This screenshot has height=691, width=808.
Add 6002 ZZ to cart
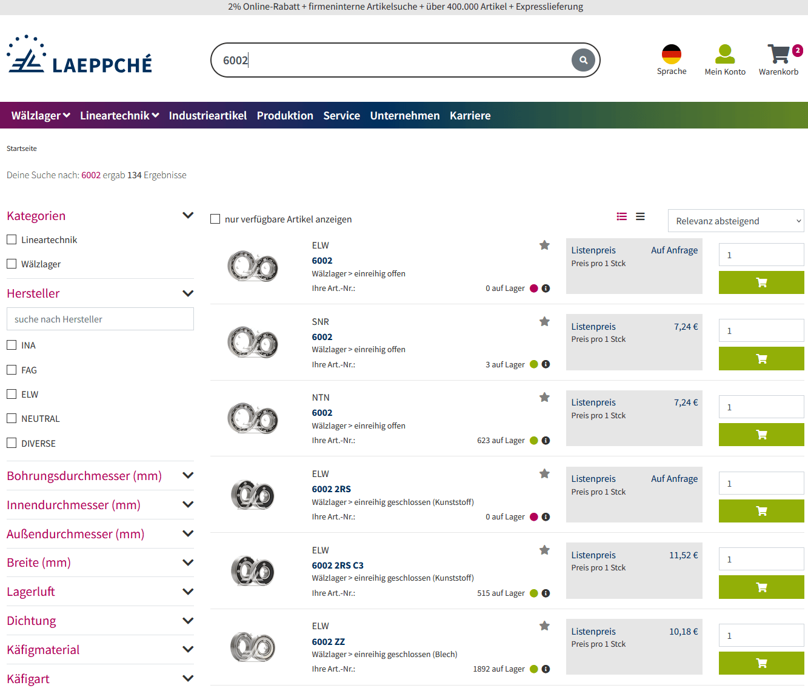tap(761, 663)
